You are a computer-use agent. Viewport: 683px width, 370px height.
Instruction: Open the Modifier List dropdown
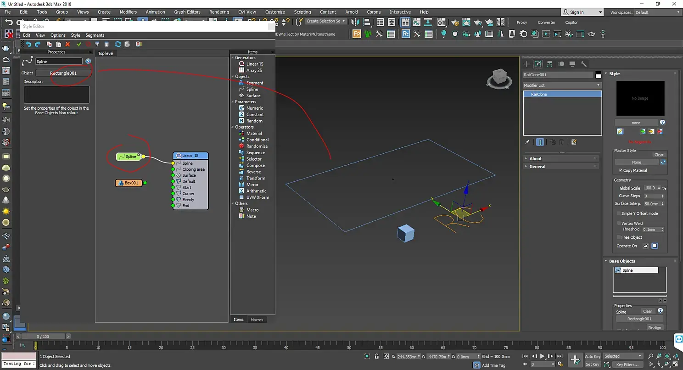click(562, 85)
